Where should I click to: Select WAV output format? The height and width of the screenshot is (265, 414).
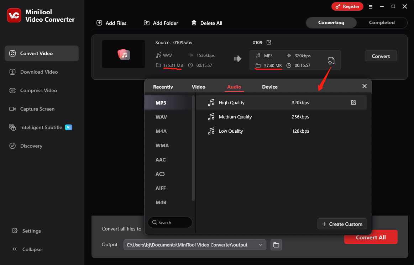161,117
